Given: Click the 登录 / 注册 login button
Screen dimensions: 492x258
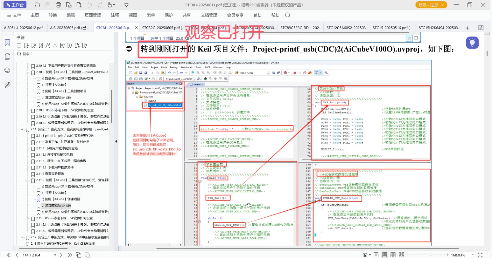Looking at the screenshot, I should (431, 5).
